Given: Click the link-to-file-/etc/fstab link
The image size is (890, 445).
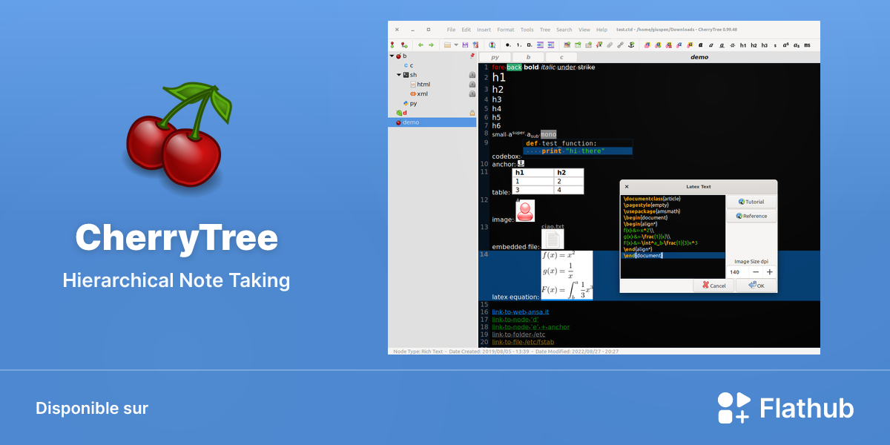Looking at the screenshot, I should [x=523, y=342].
